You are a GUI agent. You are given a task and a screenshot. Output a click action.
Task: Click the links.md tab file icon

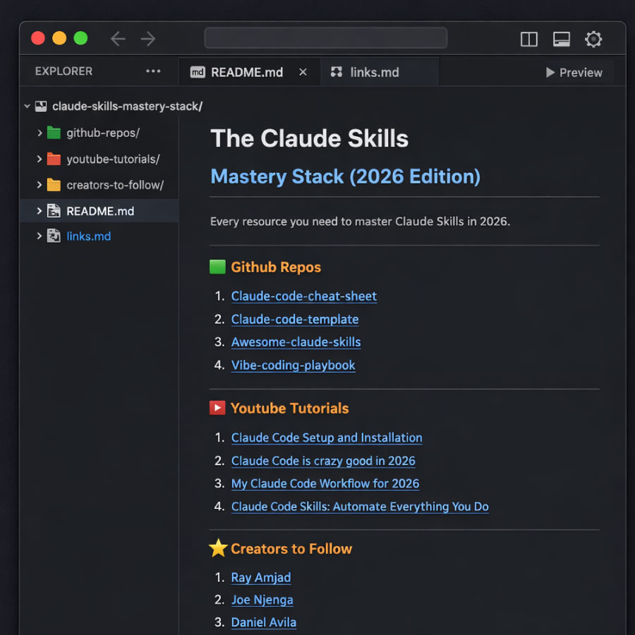tap(336, 72)
